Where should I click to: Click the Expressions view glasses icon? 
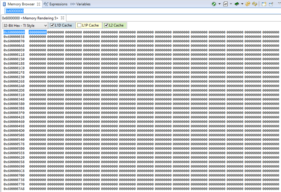coord(45,4)
